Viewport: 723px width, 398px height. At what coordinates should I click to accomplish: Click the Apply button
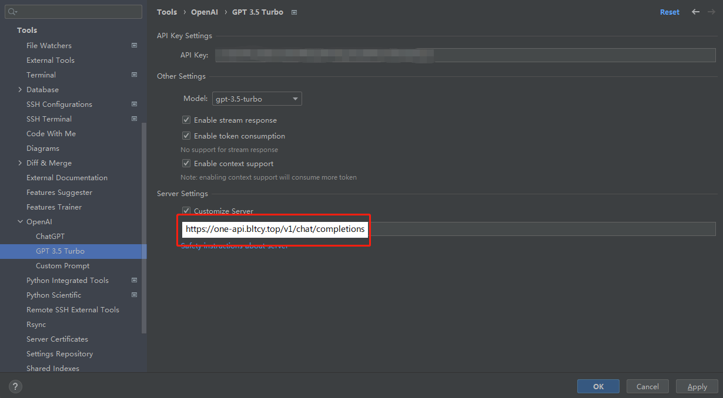click(697, 386)
